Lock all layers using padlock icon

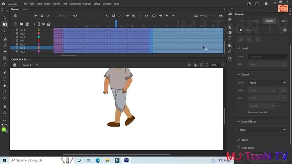[x=49, y=24]
